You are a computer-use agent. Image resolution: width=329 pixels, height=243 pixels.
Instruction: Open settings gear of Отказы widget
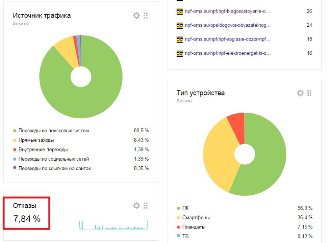coord(137,205)
